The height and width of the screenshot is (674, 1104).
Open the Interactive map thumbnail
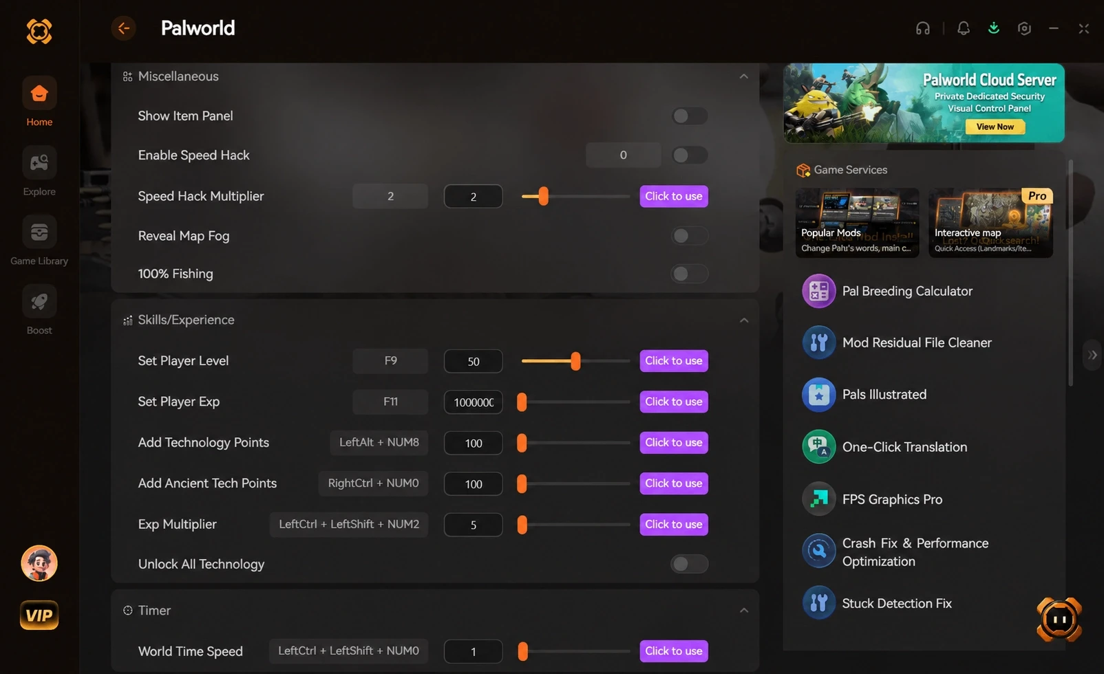click(x=990, y=223)
